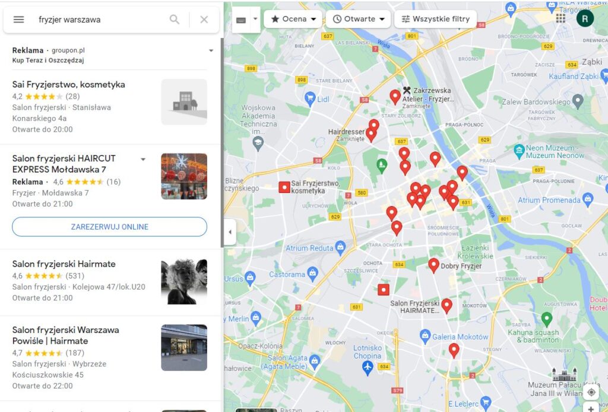Expand the groupon.pl ad options arrow
608x412 pixels.
point(211,51)
